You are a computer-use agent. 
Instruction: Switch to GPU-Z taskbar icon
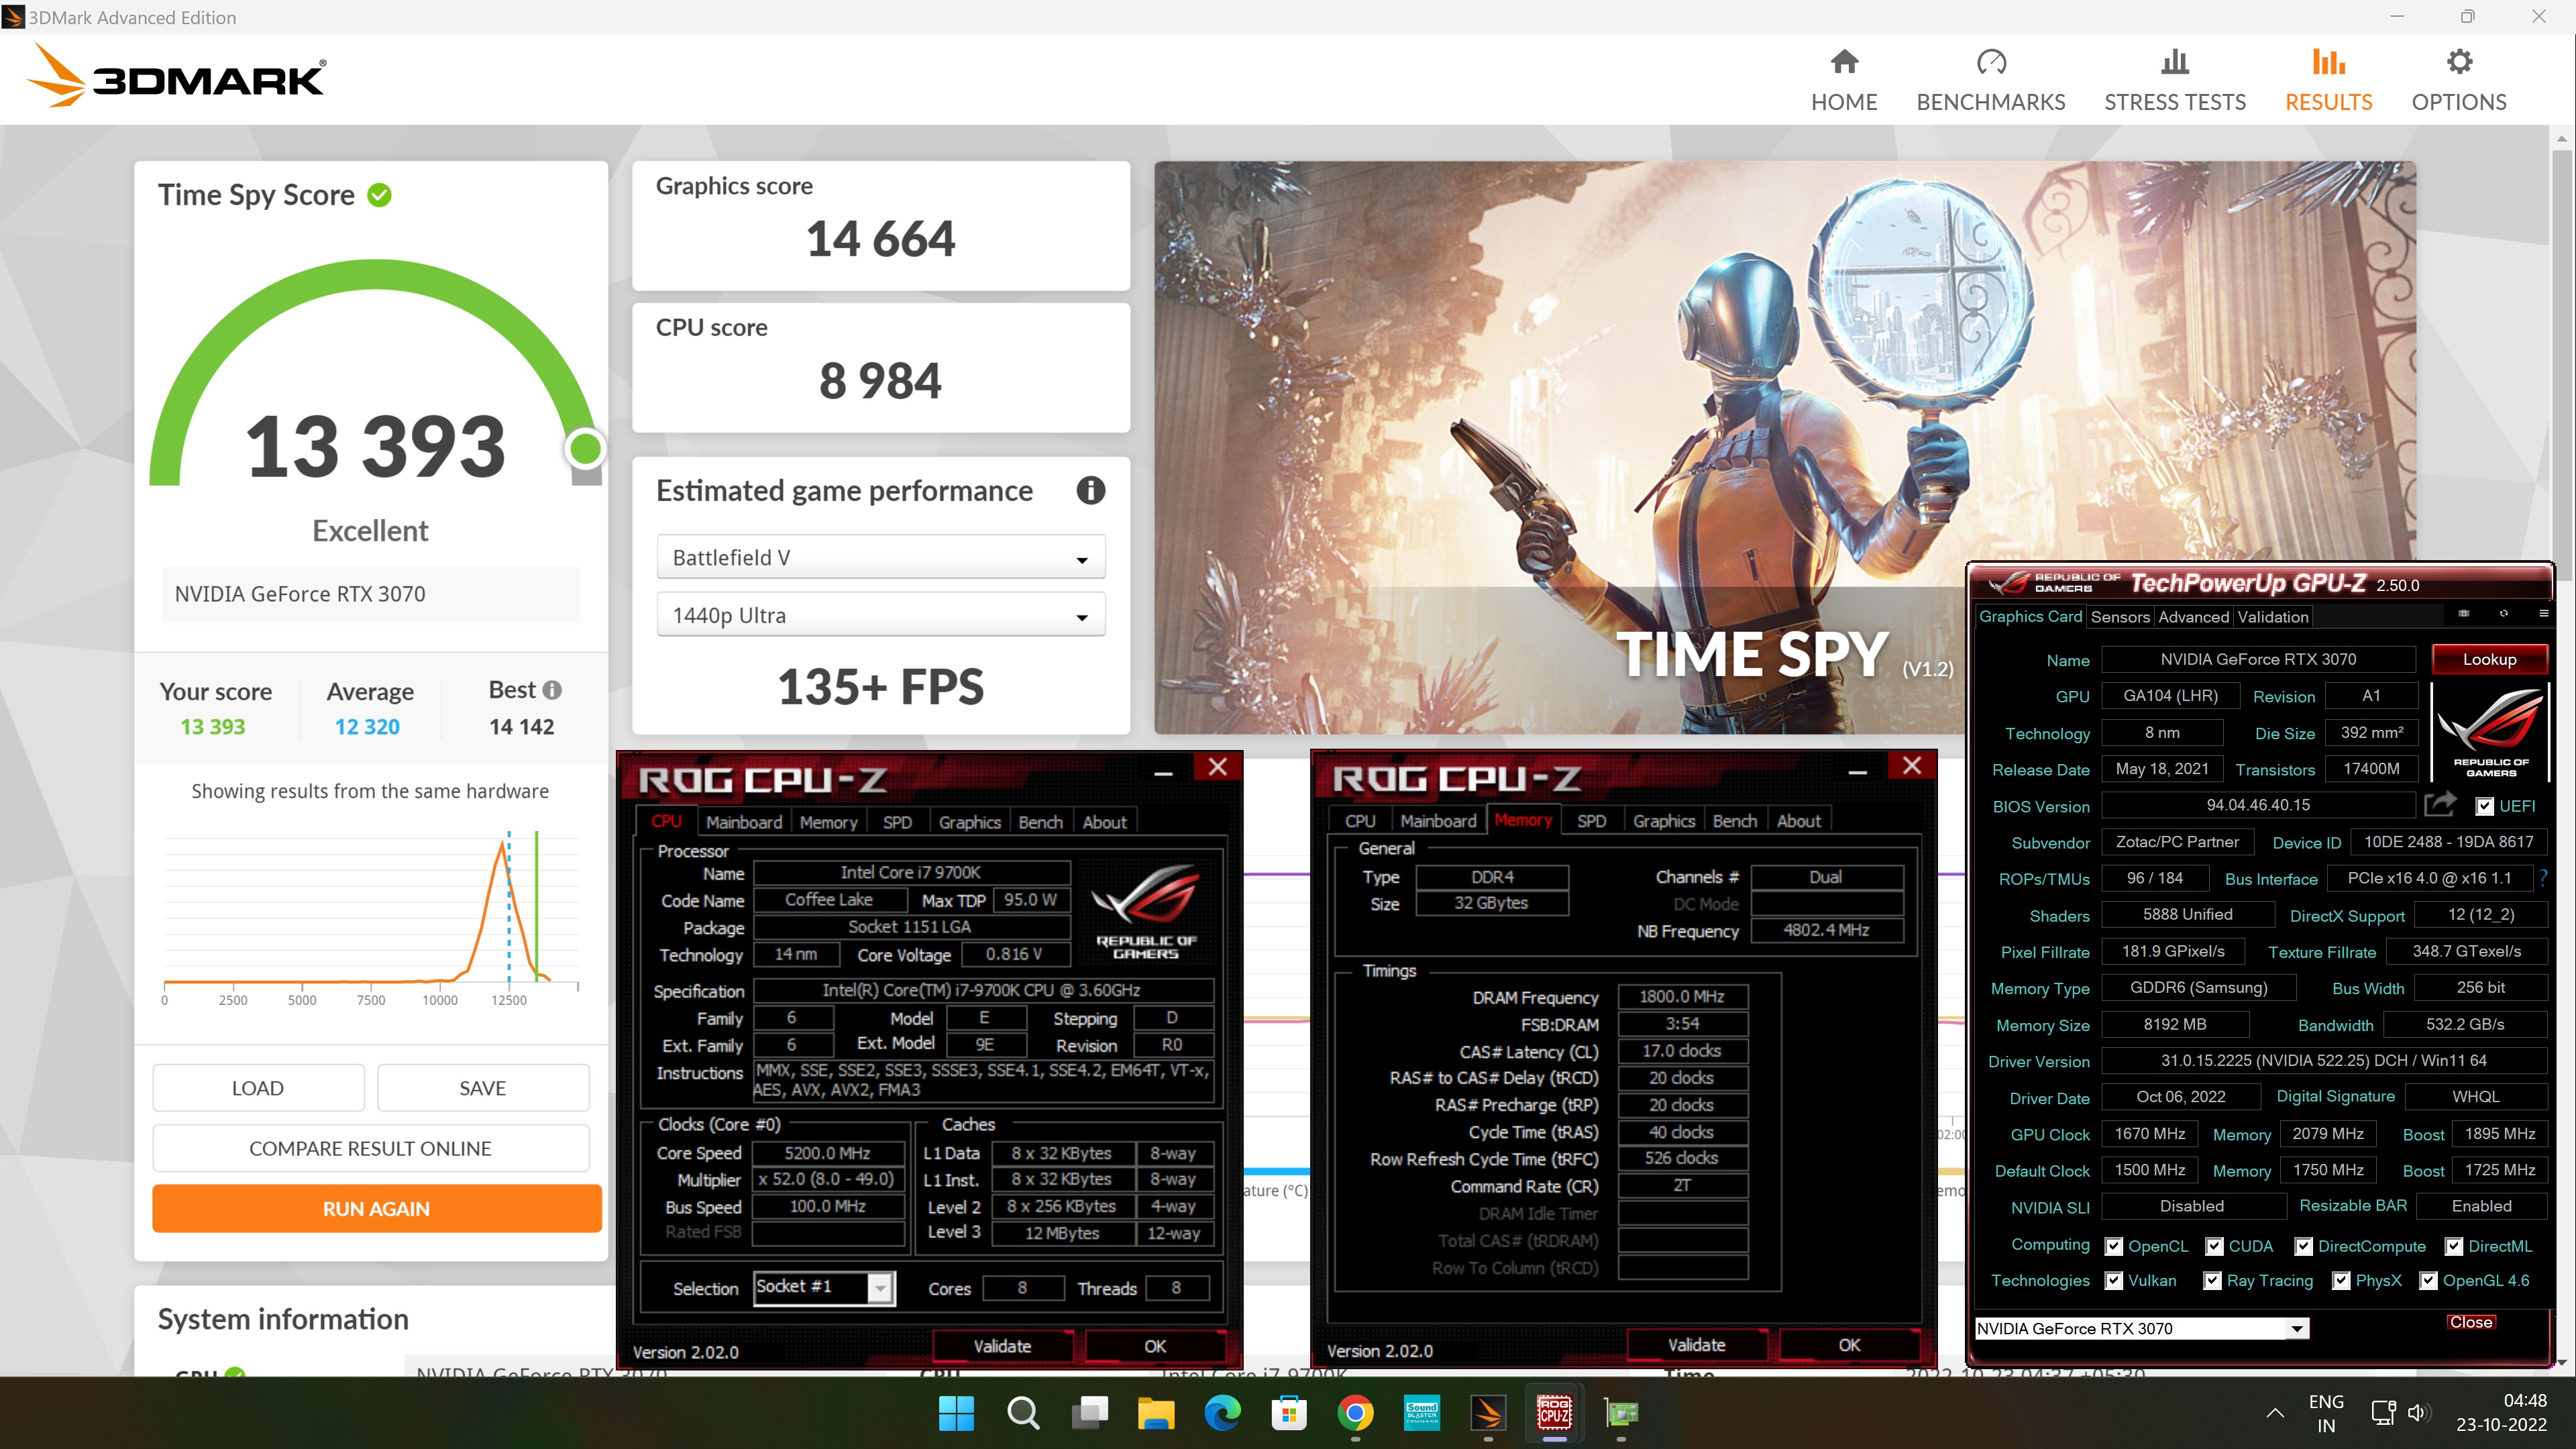[x=1621, y=1413]
